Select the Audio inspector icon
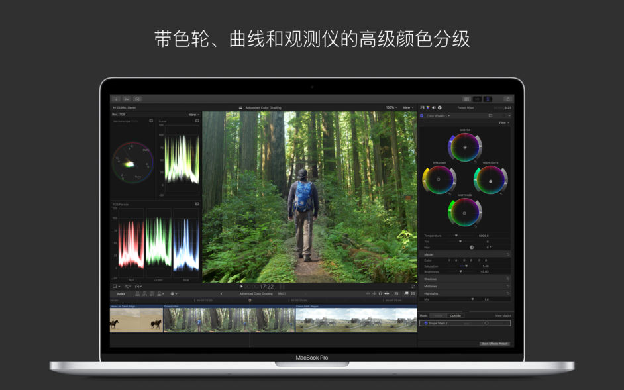This screenshot has width=624, height=390. (433, 107)
